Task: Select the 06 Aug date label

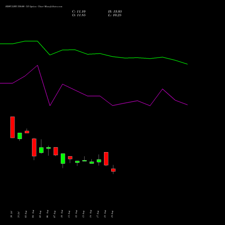Action: pos(47,214)
